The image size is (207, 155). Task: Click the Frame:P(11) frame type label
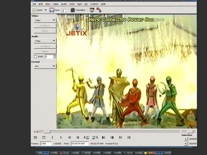[x=112, y=143]
